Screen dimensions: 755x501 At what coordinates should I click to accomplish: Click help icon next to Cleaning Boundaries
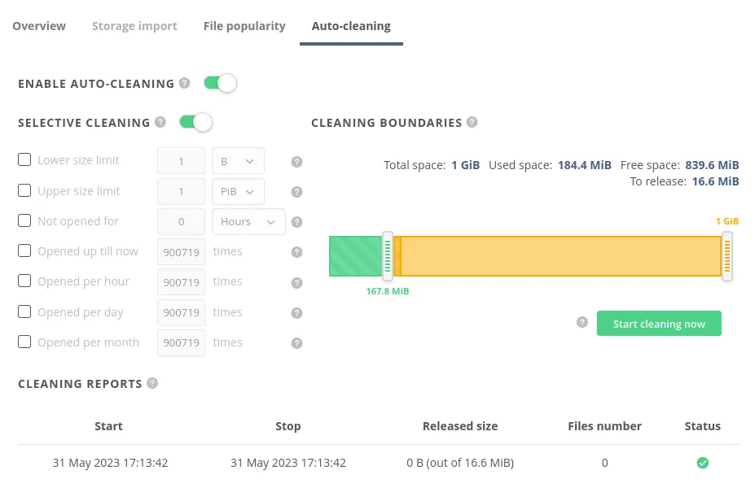(x=472, y=122)
